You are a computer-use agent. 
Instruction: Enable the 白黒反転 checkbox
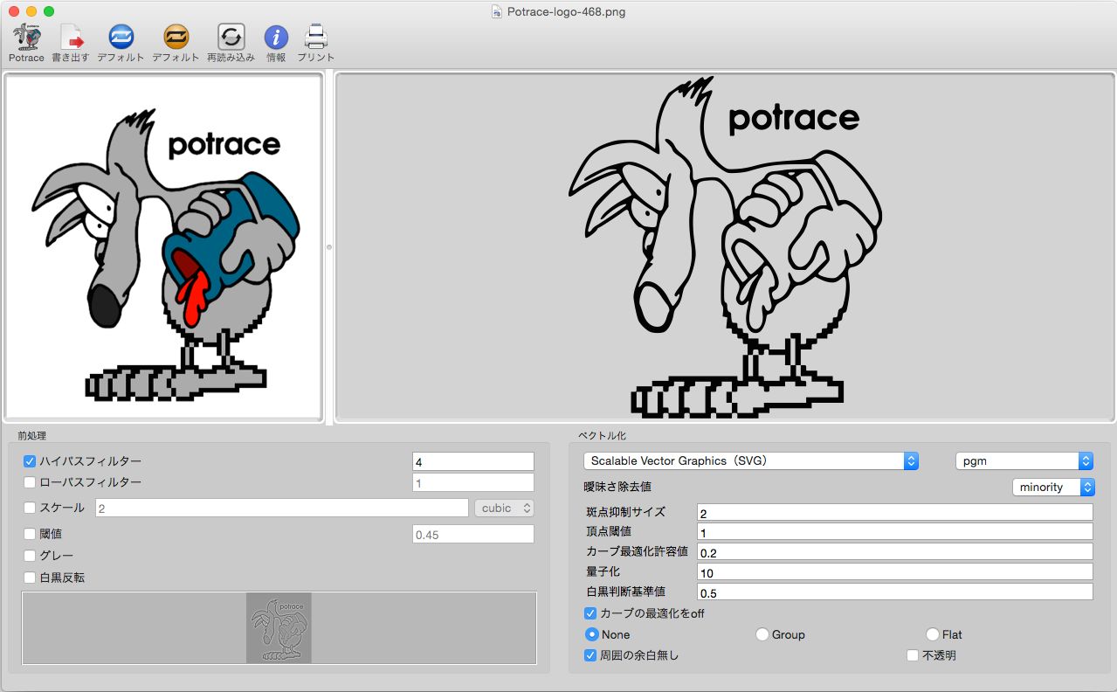point(30,578)
